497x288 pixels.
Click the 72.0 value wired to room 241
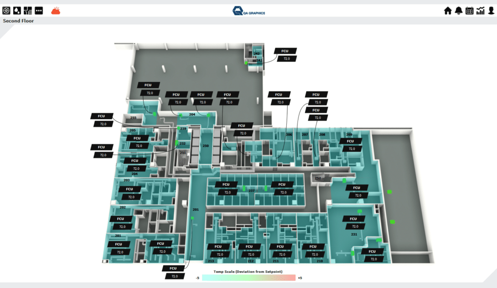click(x=287, y=59)
